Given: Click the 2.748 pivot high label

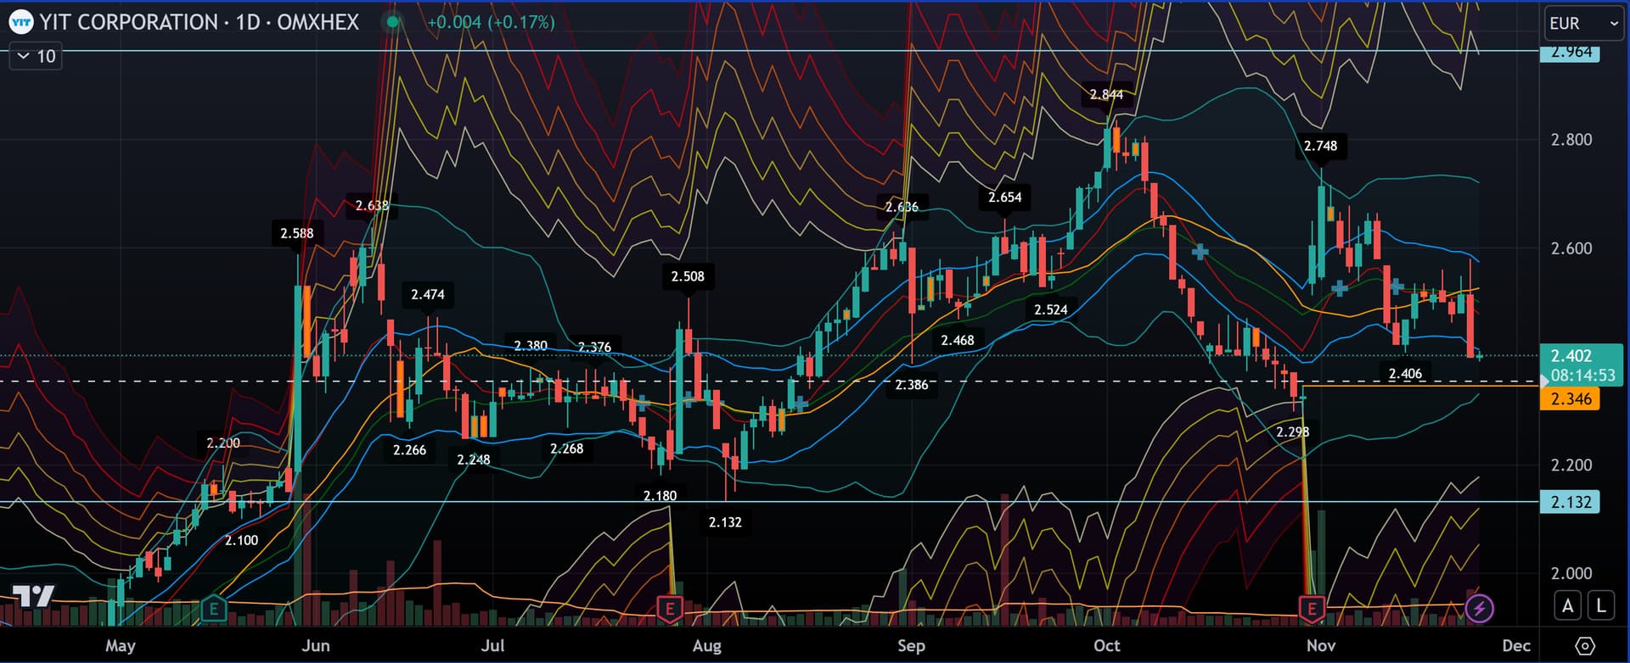Looking at the screenshot, I should point(1320,146).
